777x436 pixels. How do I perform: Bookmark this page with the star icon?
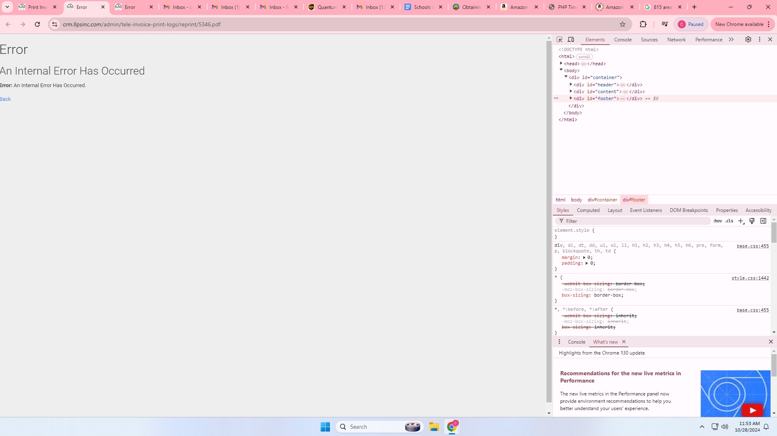(623, 24)
